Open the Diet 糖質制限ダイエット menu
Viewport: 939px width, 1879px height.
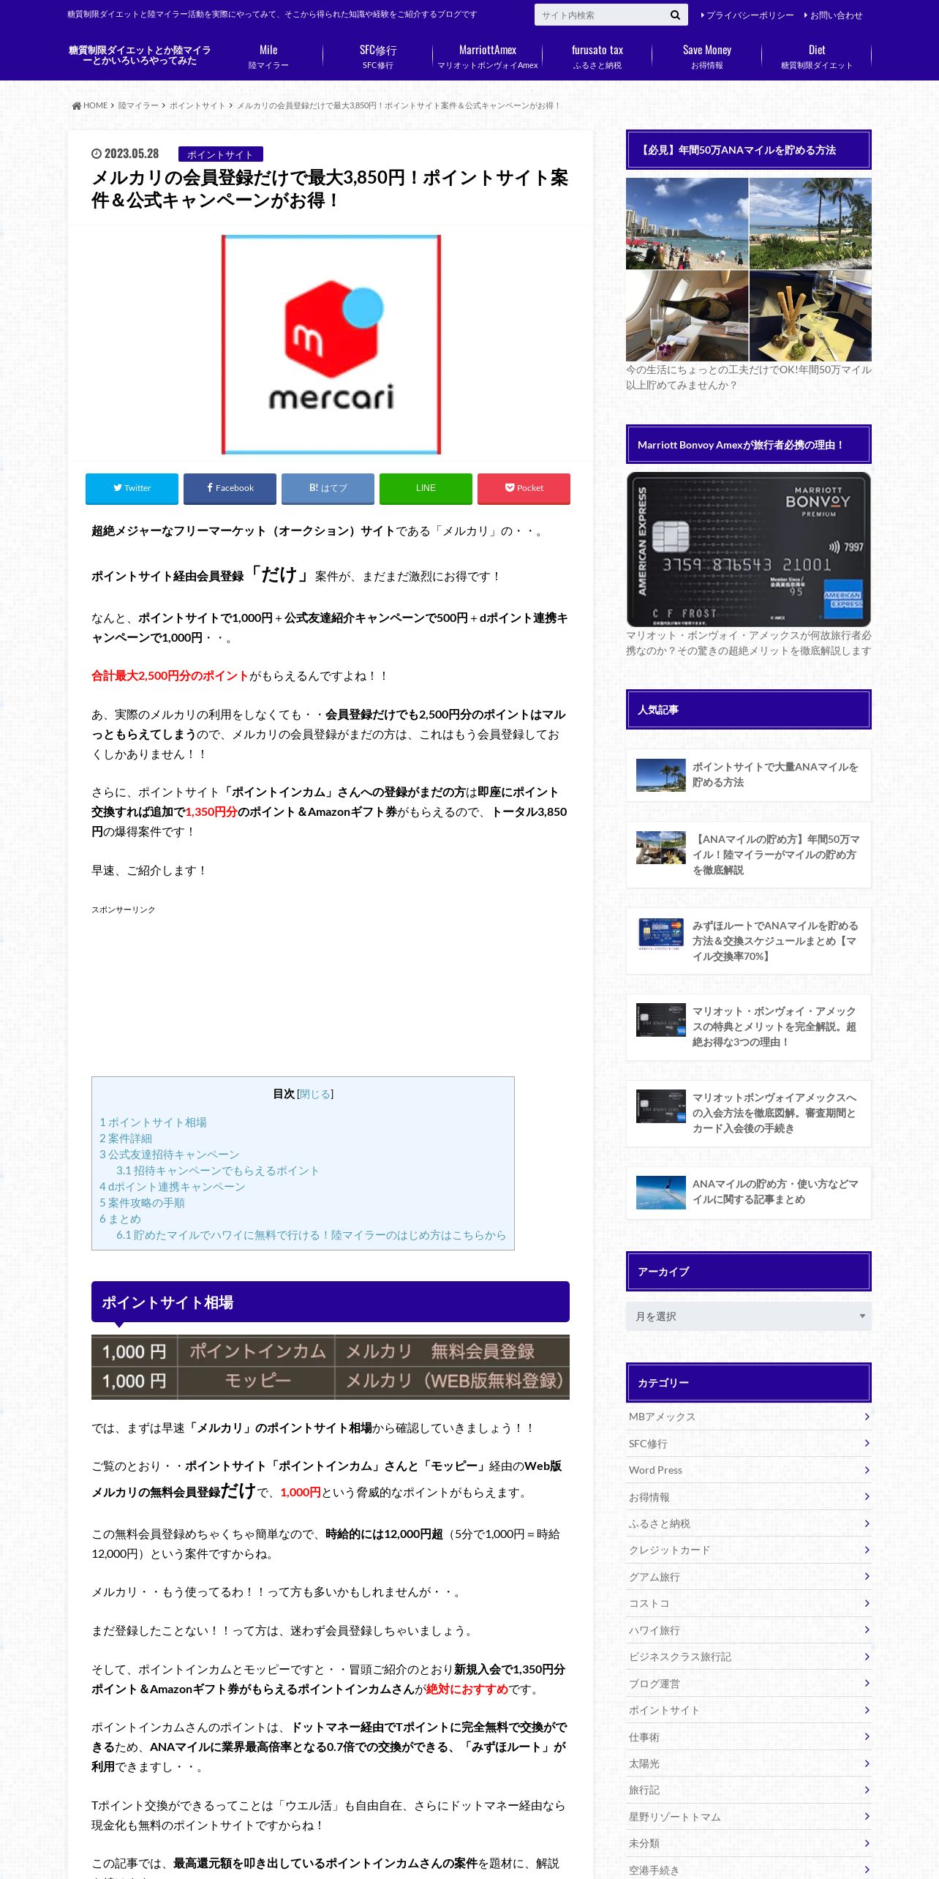(x=817, y=56)
